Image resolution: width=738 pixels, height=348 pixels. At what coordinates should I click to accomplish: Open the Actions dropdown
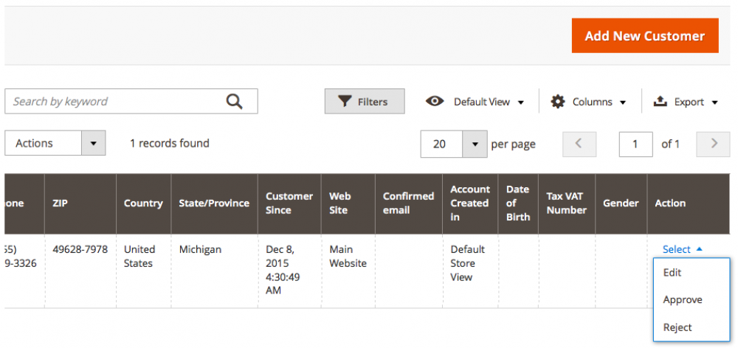(x=55, y=144)
